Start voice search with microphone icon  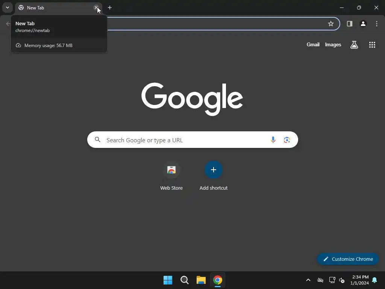(x=273, y=140)
